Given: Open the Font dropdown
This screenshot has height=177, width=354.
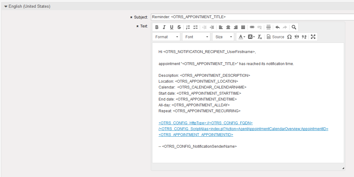Looking at the screenshot, I should coord(196,37).
